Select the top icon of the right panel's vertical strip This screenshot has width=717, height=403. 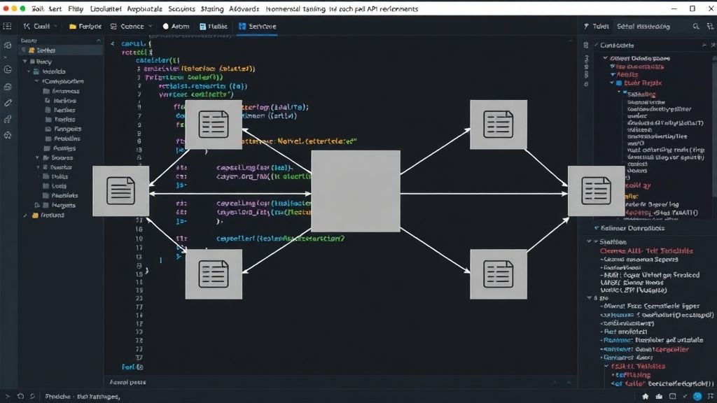coord(586,45)
